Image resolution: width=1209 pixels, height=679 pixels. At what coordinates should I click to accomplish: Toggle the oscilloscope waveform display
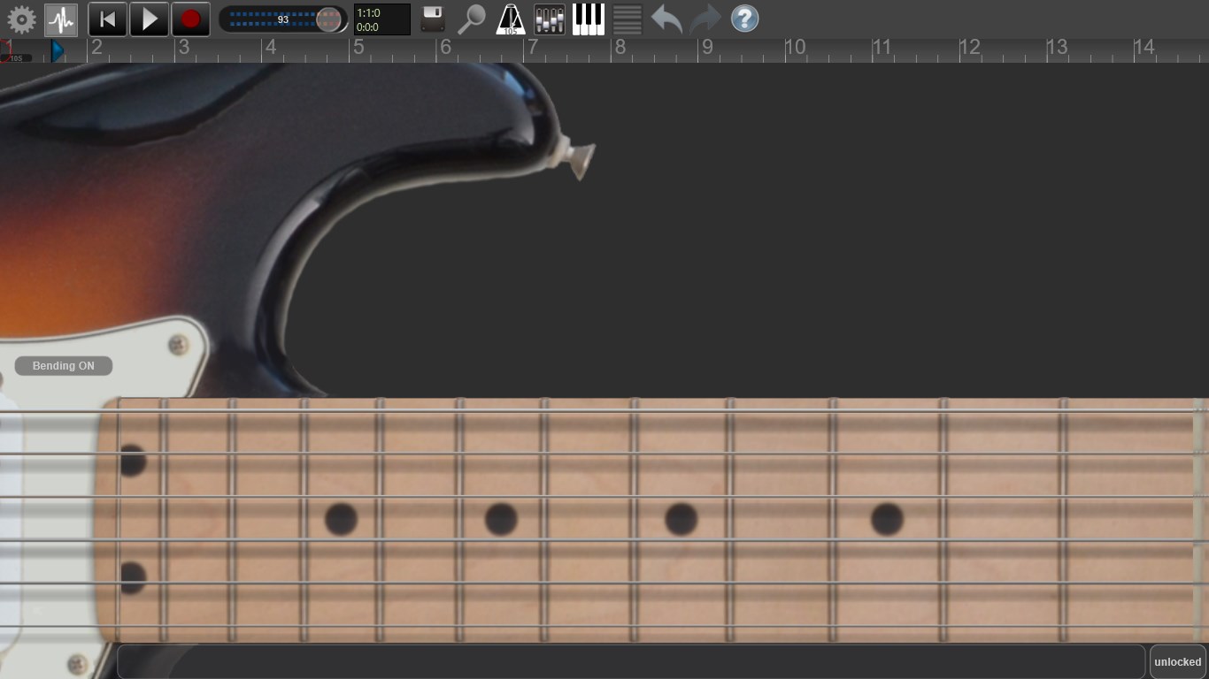(60, 19)
